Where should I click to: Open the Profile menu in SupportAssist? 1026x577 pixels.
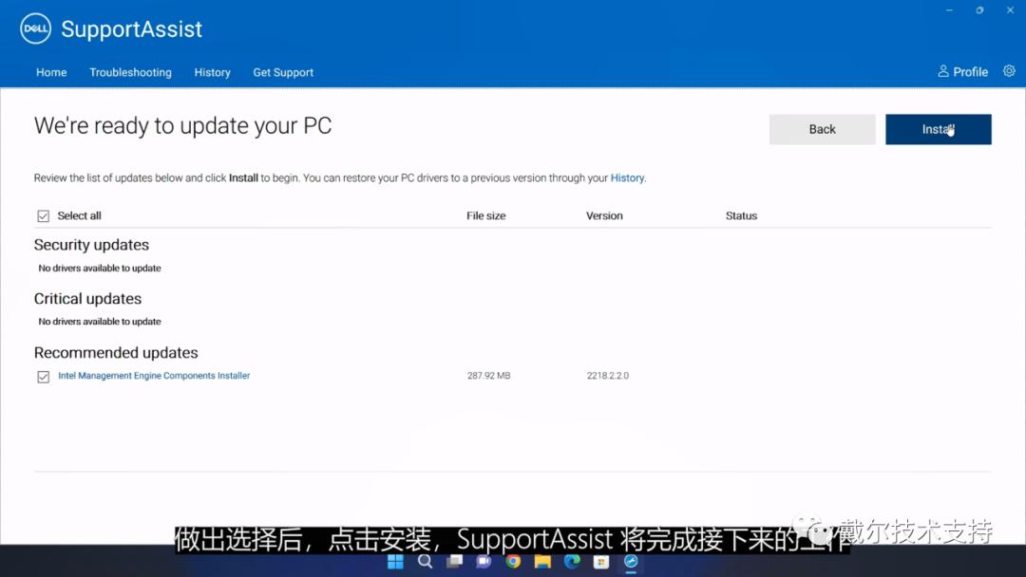[x=962, y=71]
